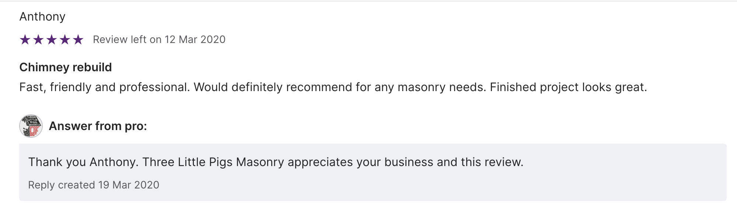Click the "Review left on" label
Image resolution: width=737 pixels, height=205 pixels.
pyautogui.click(x=127, y=40)
